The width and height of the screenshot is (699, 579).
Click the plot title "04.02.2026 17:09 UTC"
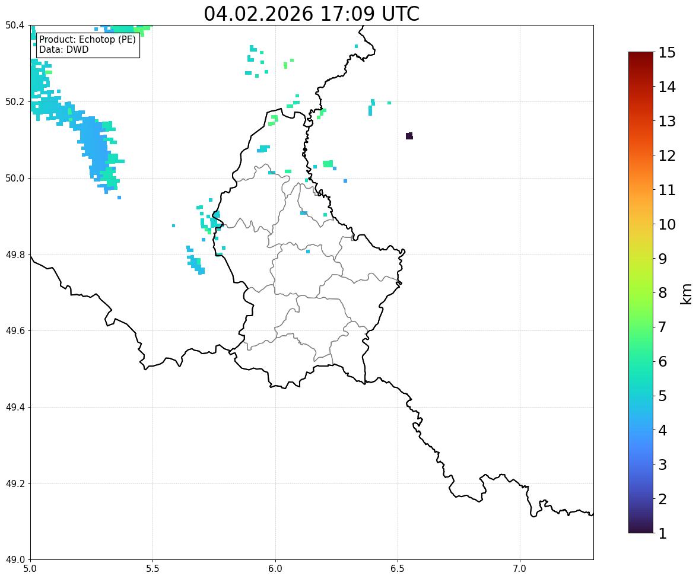(312, 14)
